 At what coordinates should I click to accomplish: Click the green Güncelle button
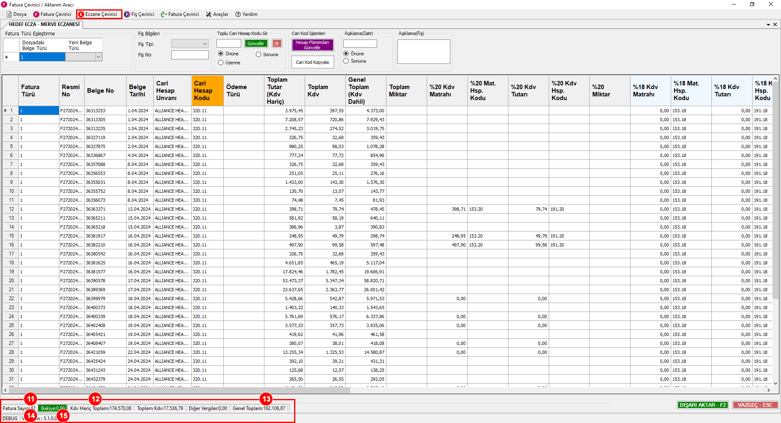(x=256, y=44)
